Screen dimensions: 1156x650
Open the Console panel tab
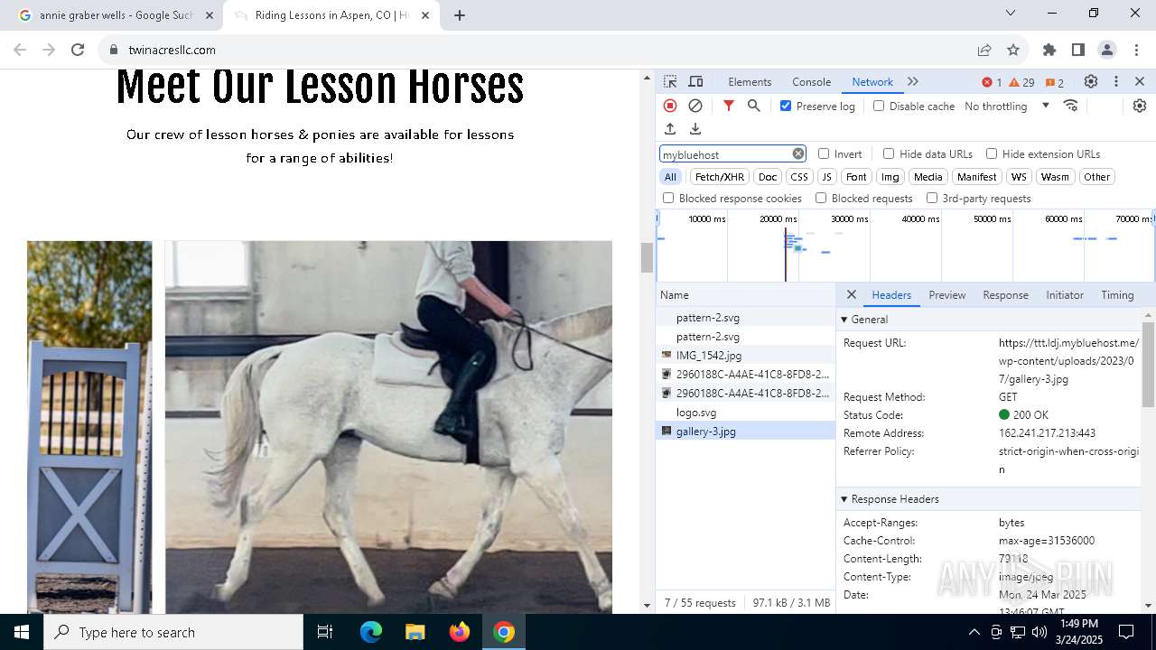(x=811, y=82)
